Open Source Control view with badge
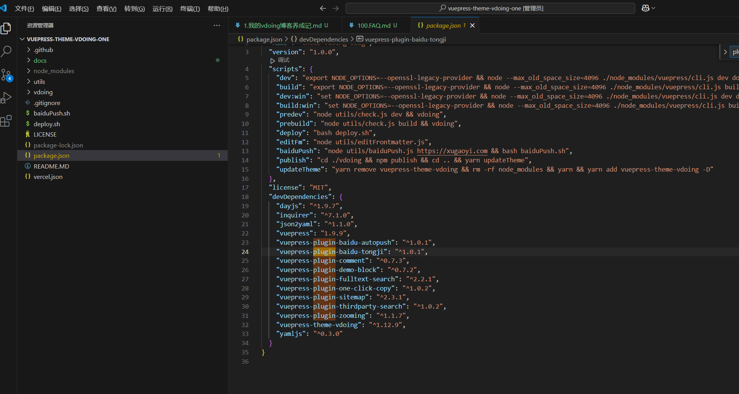 (6, 75)
